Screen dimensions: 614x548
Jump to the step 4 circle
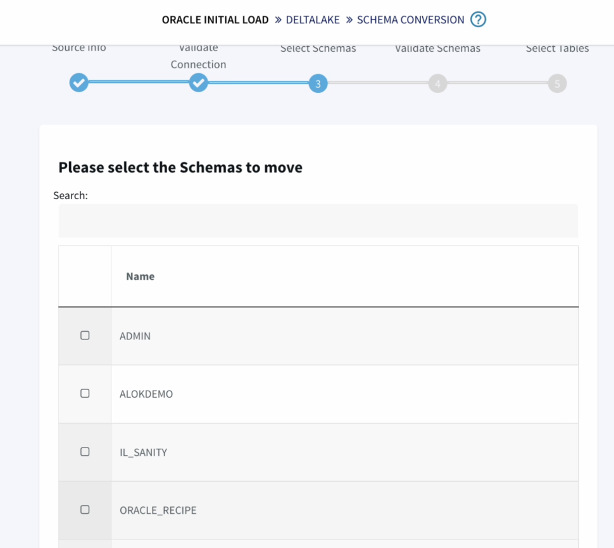tap(437, 83)
